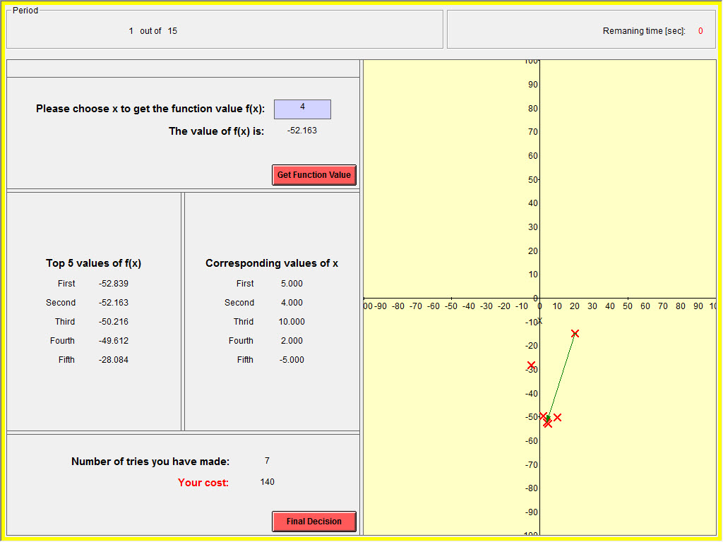
Task: Click the red X marker at (10, -50)
Action: click(x=557, y=416)
